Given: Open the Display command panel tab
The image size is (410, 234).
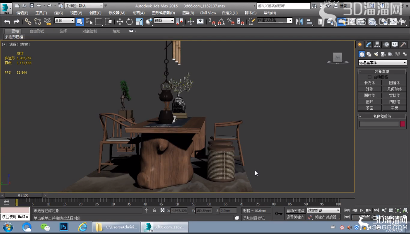Looking at the screenshot, I should [395, 44].
